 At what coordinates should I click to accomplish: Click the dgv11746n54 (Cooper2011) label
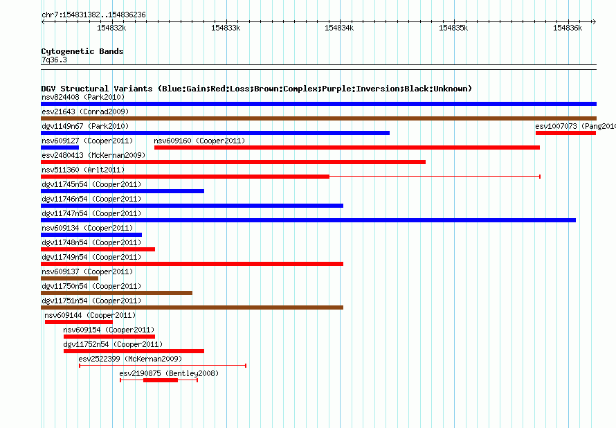(91, 199)
